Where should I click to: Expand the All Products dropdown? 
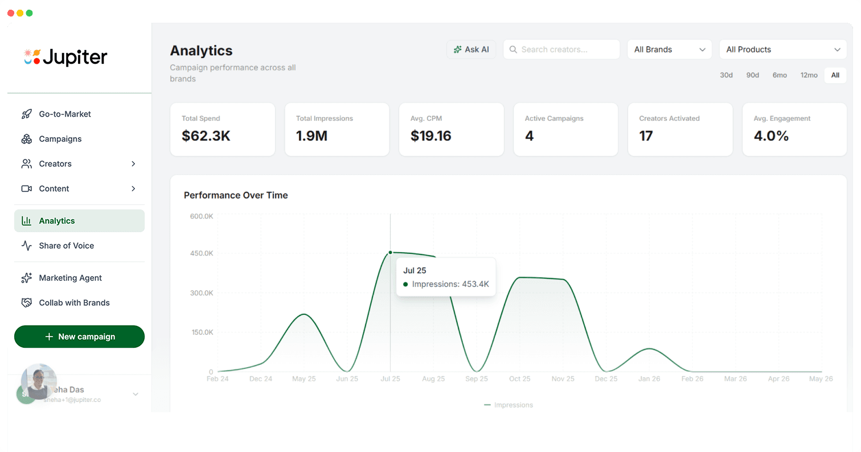[782, 50]
